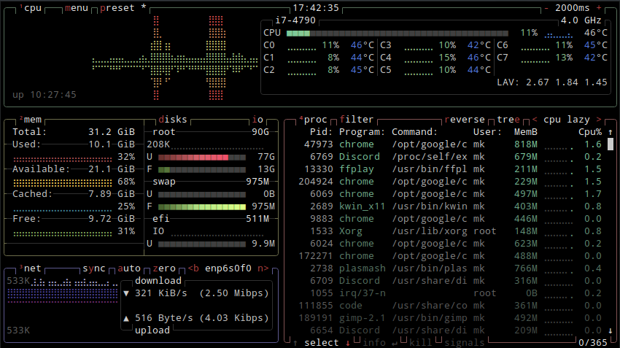The height and width of the screenshot is (348, 620).
Task: Select irq/37-n process row
Action: click(450, 293)
